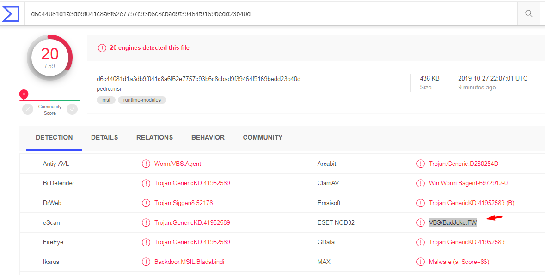
Task: Click the msi tag
Action: point(106,100)
